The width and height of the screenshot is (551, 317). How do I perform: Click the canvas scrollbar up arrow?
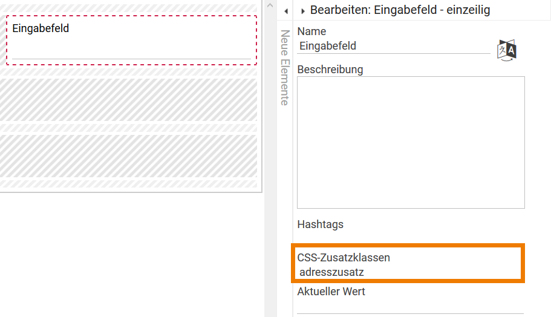point(270,5)
